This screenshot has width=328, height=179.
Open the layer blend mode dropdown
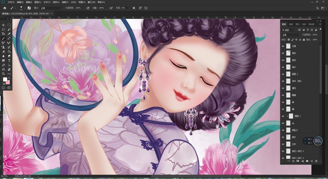click(291, 35)
